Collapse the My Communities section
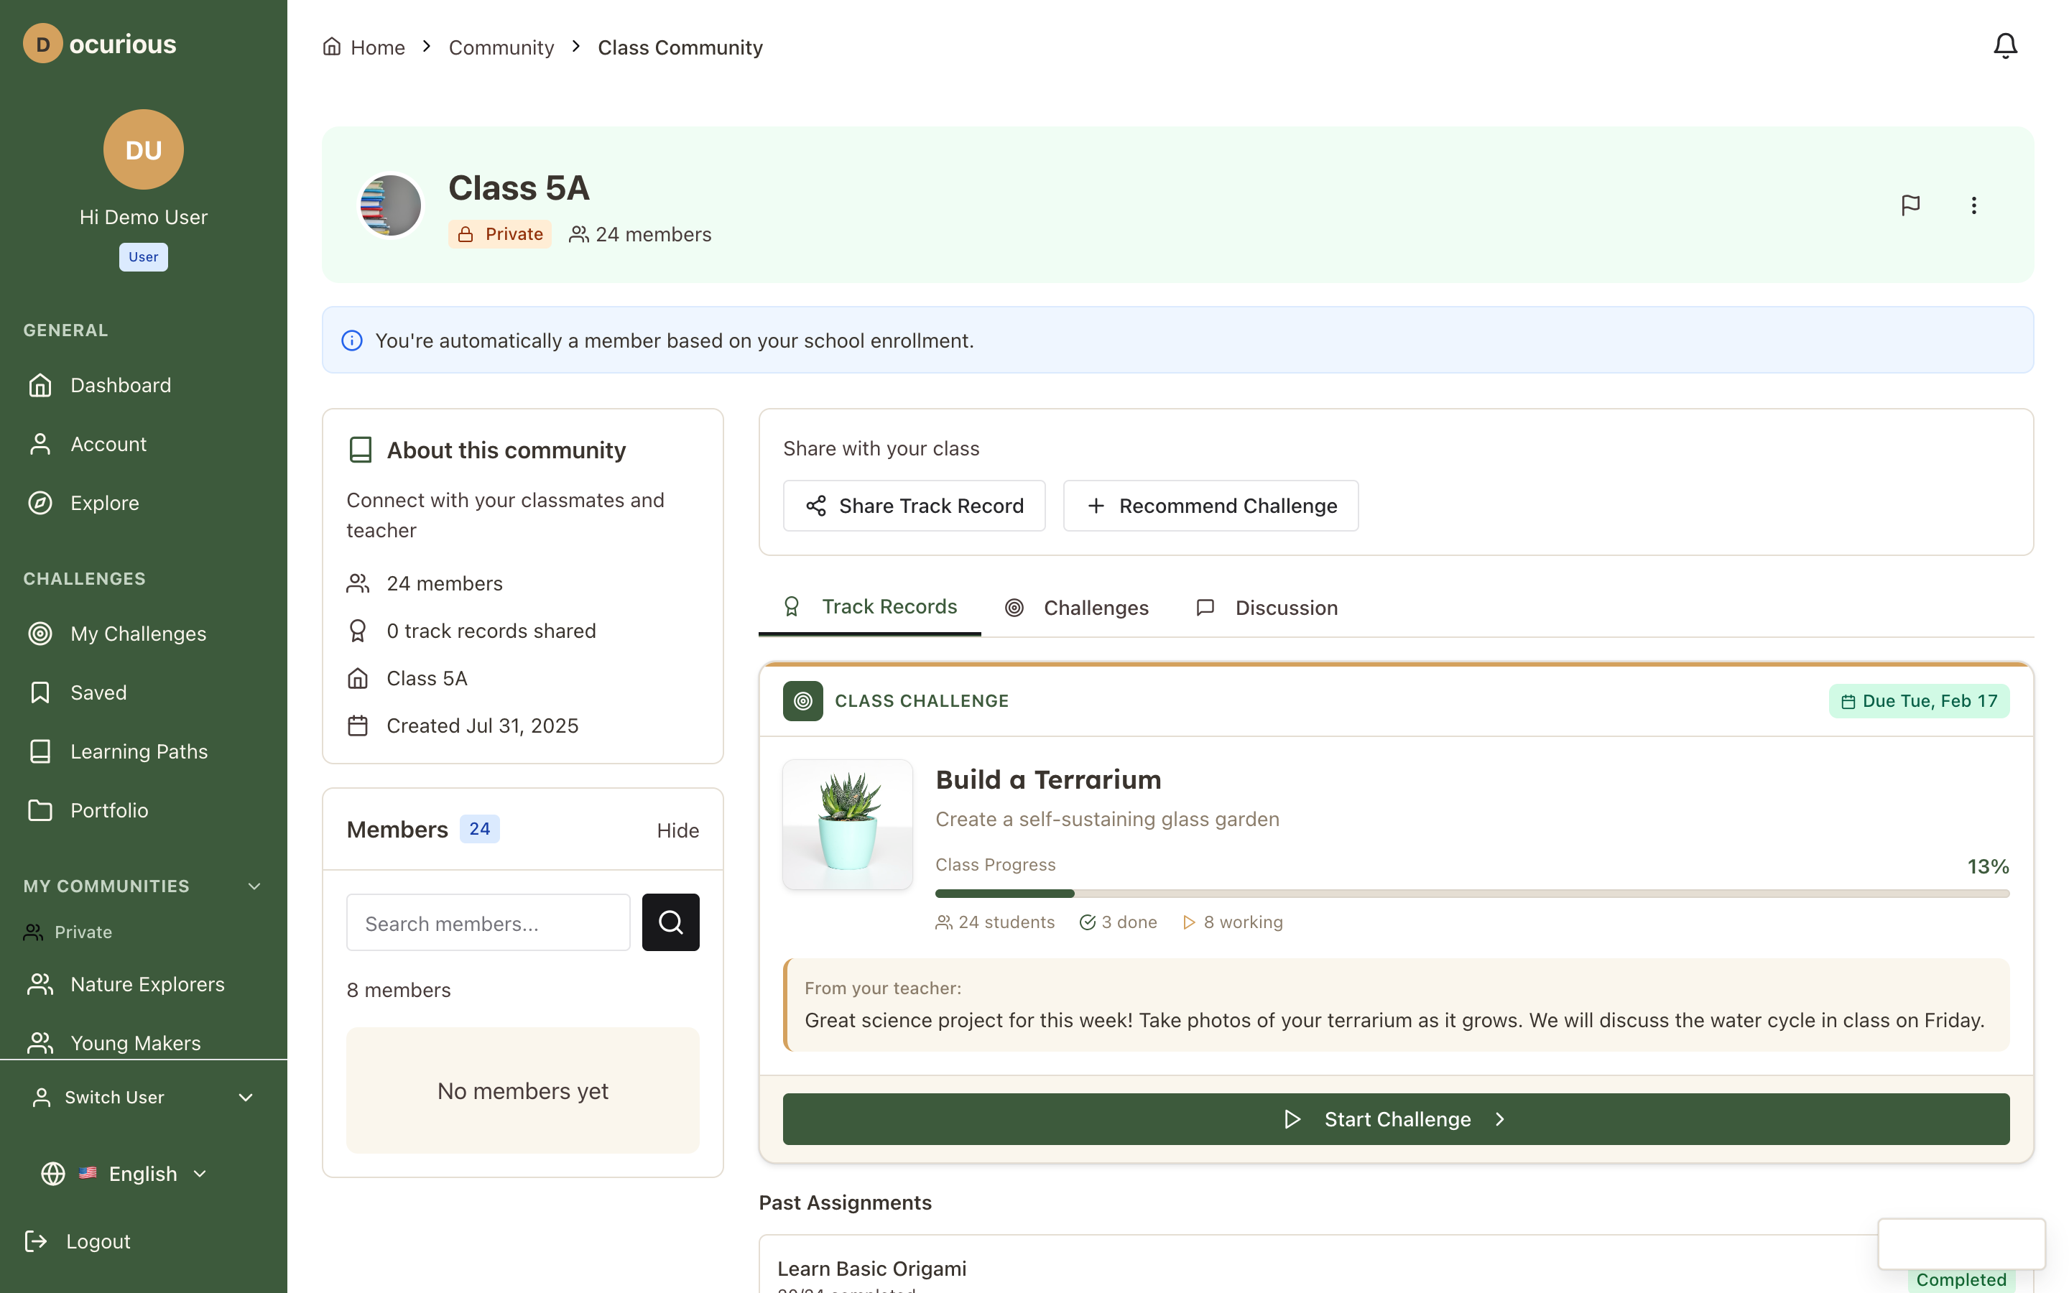Image resolution: width=2069 pixels, height=1293 pixels. tap(254, 886)
